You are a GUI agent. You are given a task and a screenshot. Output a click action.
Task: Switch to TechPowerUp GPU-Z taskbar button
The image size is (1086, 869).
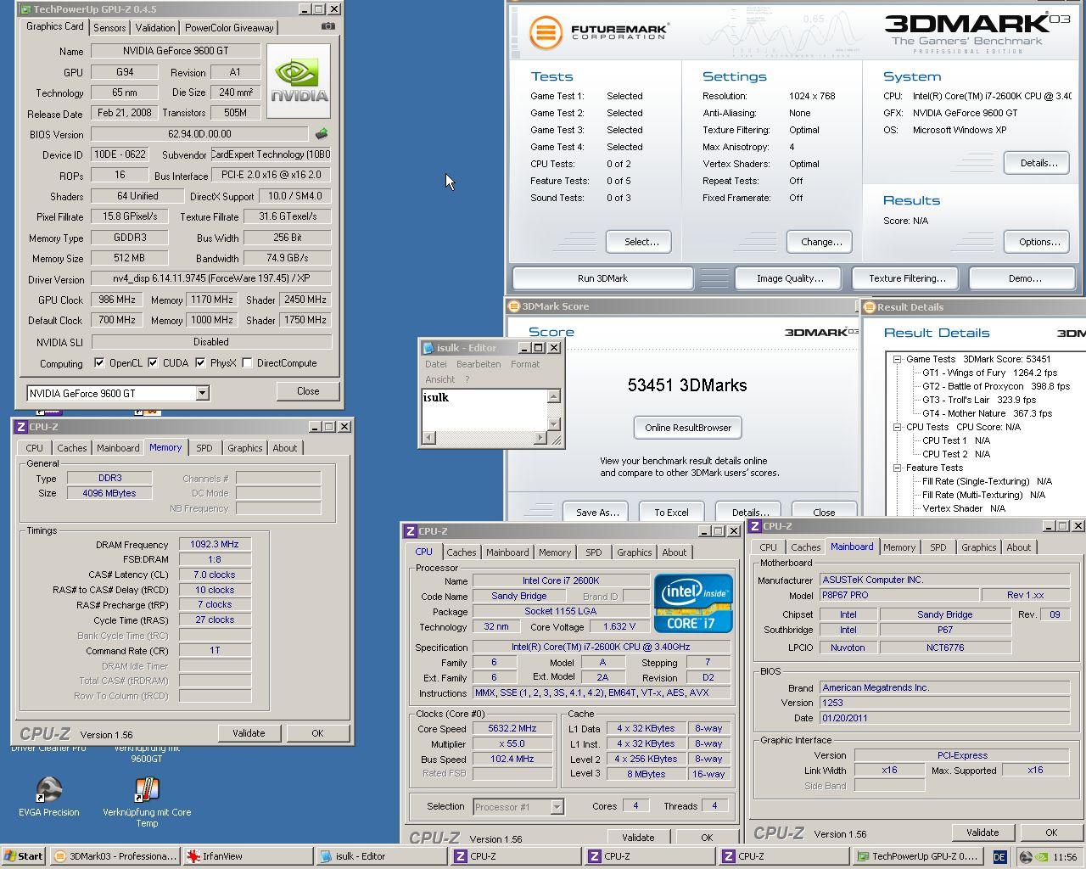click(917, 856)
